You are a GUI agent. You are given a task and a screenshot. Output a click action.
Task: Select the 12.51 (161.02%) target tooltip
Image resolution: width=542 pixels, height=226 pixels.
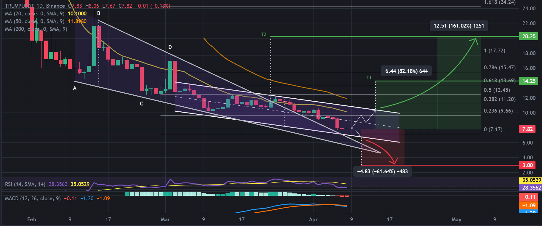tap(458, 26)
